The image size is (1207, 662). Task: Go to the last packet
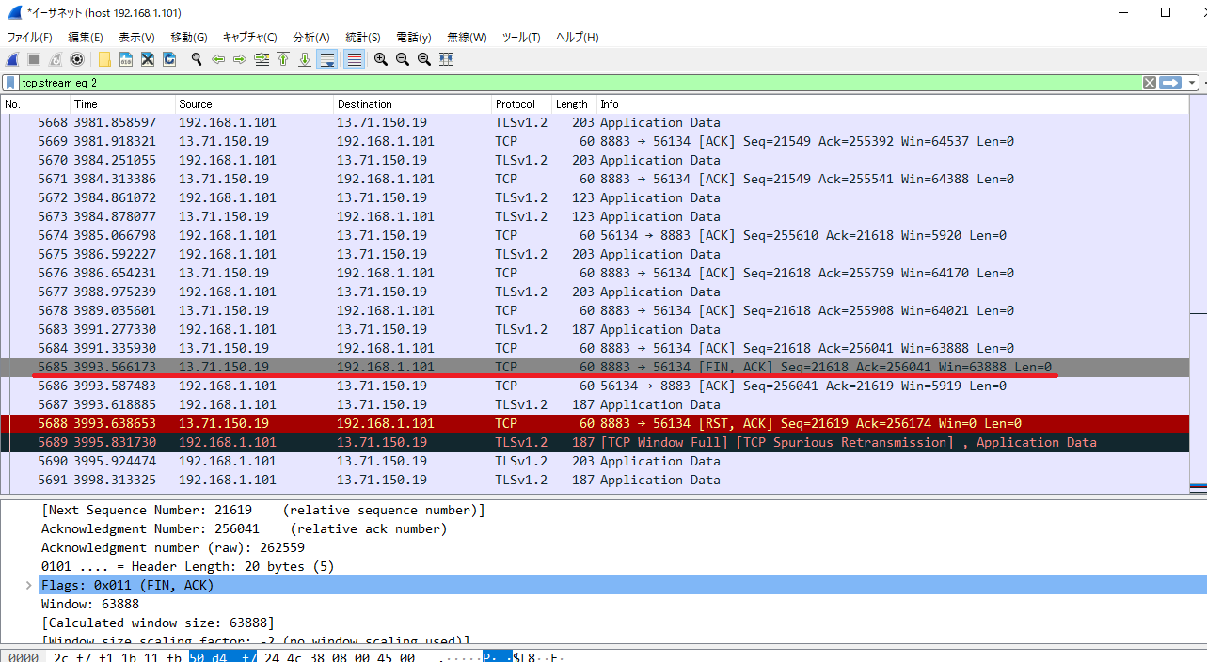[303, 58]
